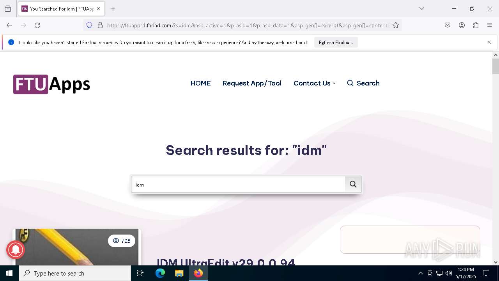499x281 pixels.
Task: Open IDM UltraEdit v29.0.0.94 title link
Action: coord(226,261)
